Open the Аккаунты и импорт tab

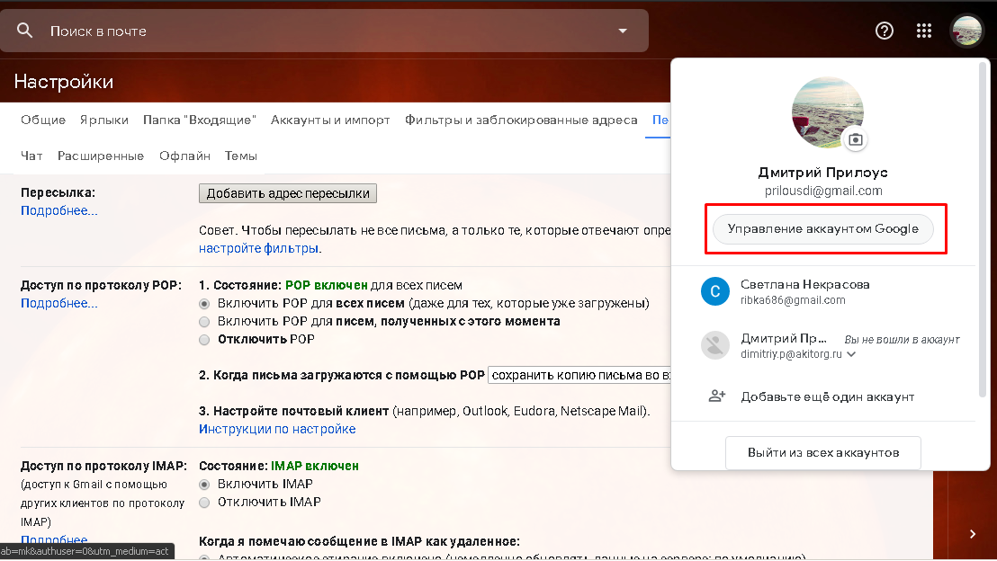(330, 120)
